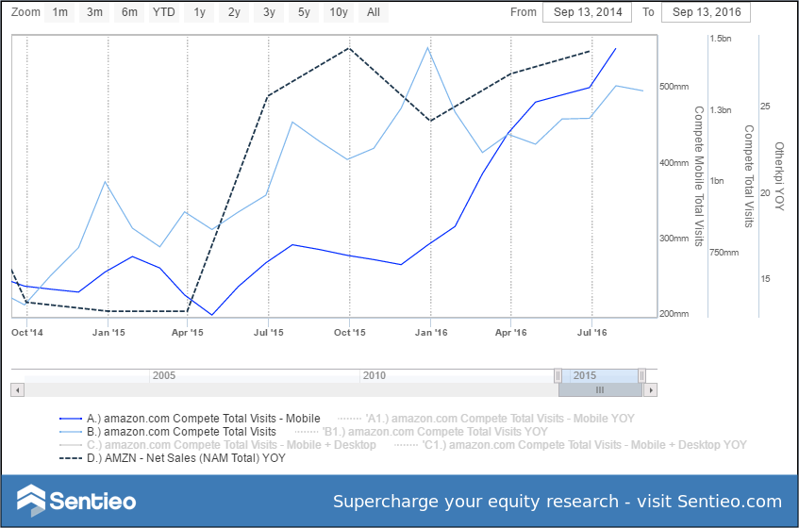
Task: Click the navigator scroll left arrow
Action: tap(18, 390)
